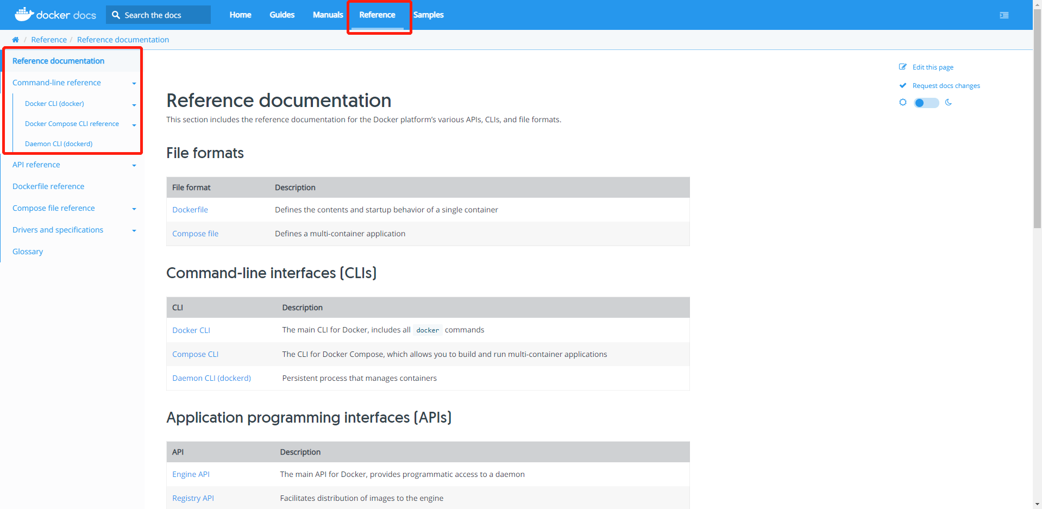This screenshot has width=1042, height=509.
Task: Click the edit page pencil icon
Action: coord(903,67)
